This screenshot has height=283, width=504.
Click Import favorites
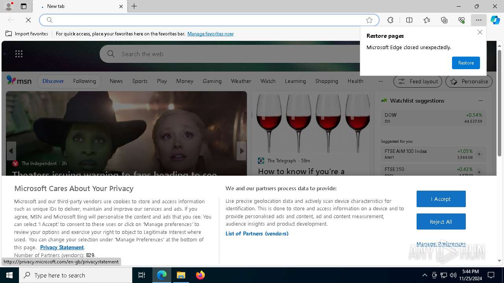(x=27, y=34)
